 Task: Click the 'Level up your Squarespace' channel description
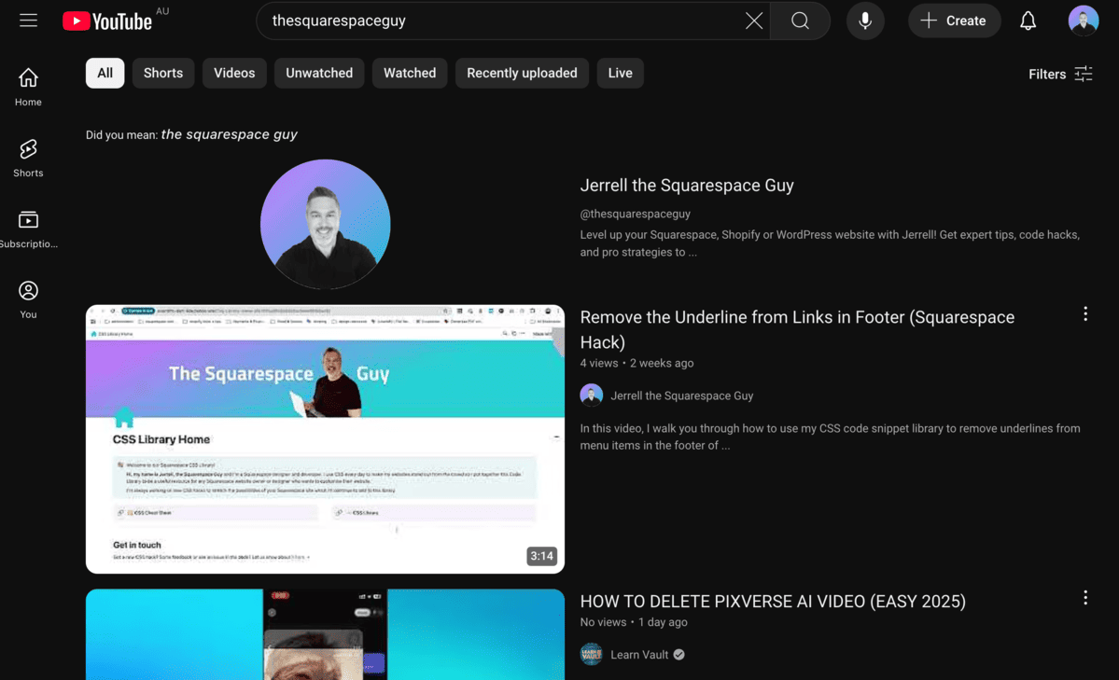(830, 243)
